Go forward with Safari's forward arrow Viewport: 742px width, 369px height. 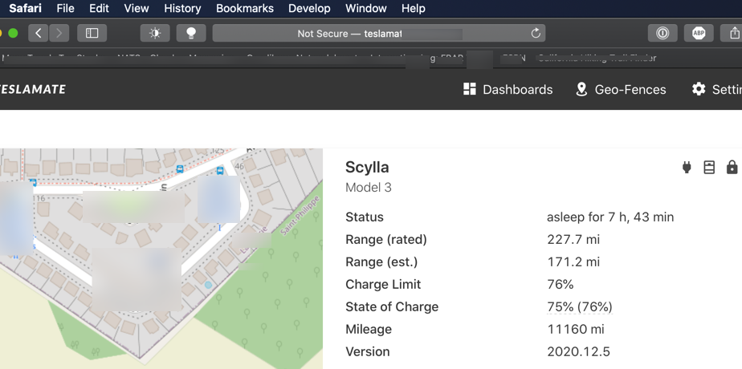[59, 33]
